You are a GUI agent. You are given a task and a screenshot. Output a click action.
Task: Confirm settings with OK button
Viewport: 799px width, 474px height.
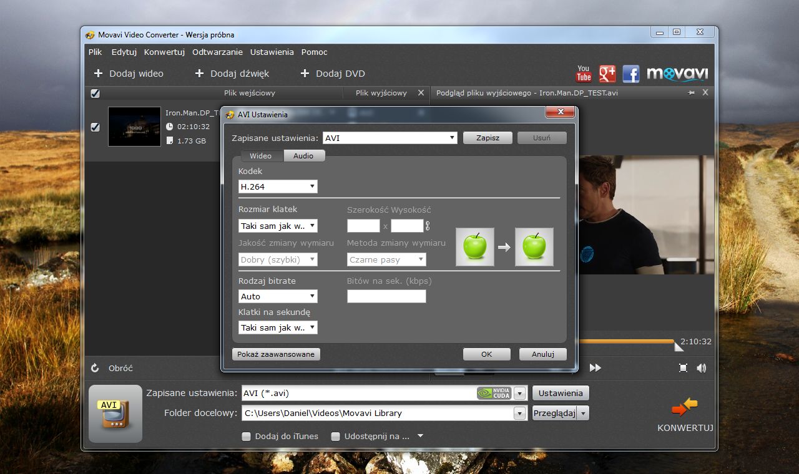(487, 354)
